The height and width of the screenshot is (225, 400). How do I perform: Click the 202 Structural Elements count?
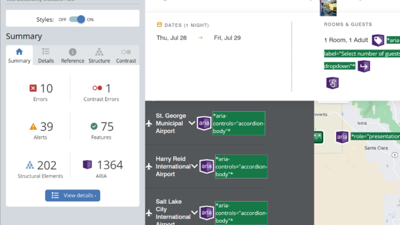(47, 165)
